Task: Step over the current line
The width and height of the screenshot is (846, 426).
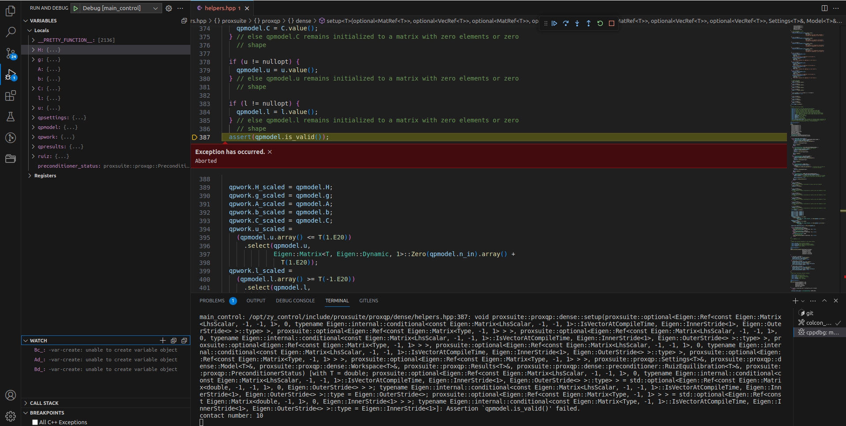Action: [x=566, y=23]
